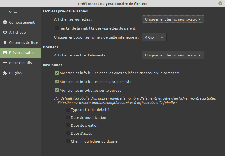Click the Colonnes de liste lines icon
Image resolution: width=225 pixels, height=156 pixels.
[x=5, y=43]
